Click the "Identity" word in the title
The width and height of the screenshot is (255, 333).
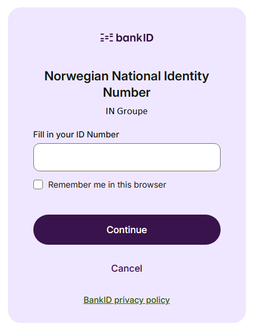coord(186,76)
